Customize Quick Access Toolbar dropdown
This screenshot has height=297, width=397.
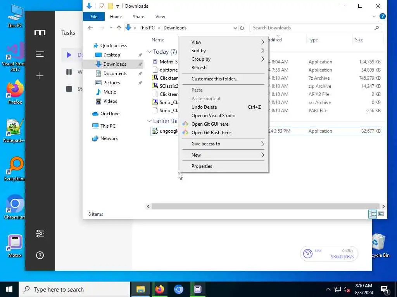tap(117, 6)
